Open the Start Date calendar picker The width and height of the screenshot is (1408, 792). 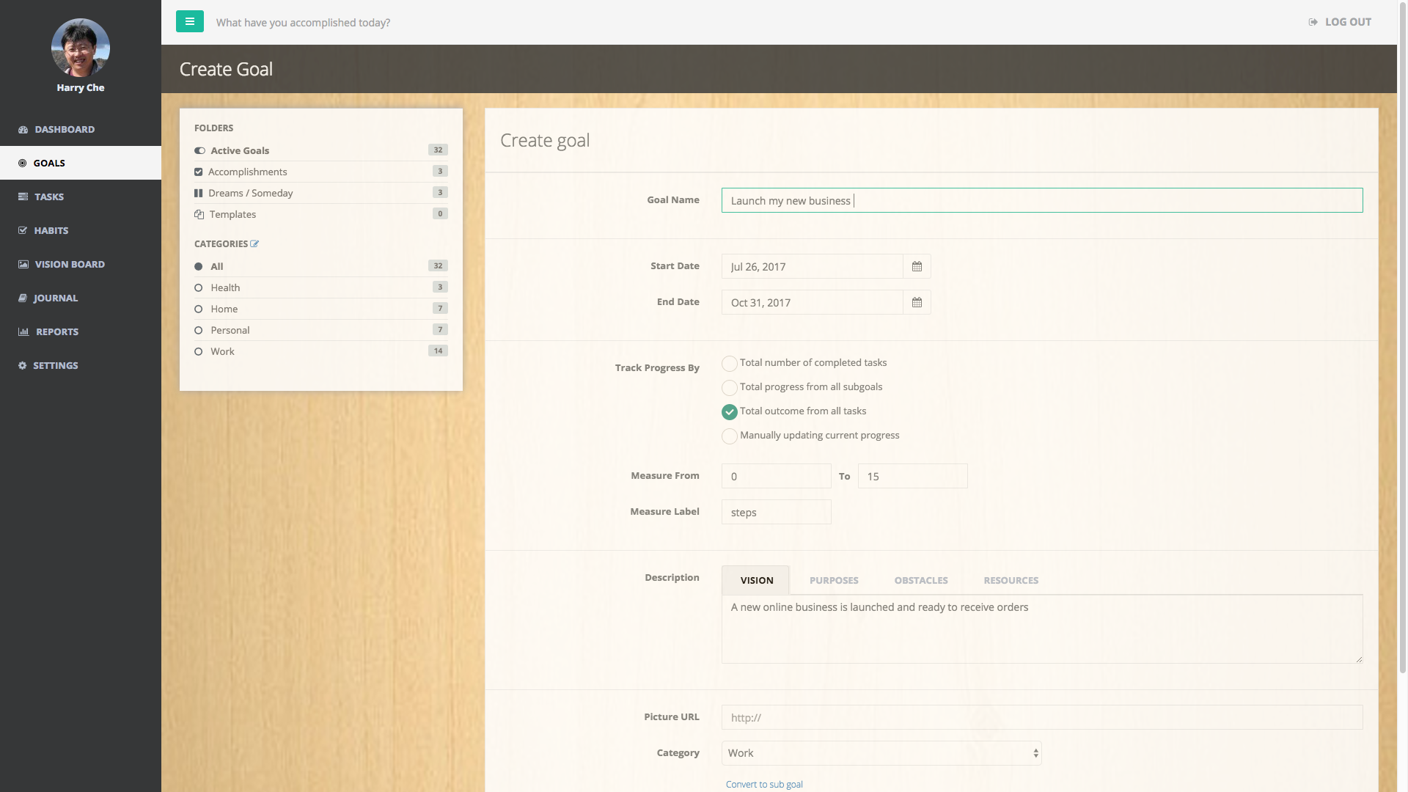(x=916, y=266)
